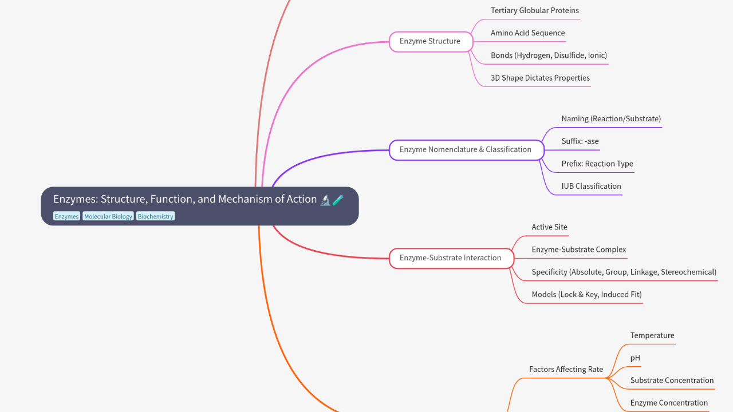
Task: Select the central Enzymes root node
Action: pos(200,206)
